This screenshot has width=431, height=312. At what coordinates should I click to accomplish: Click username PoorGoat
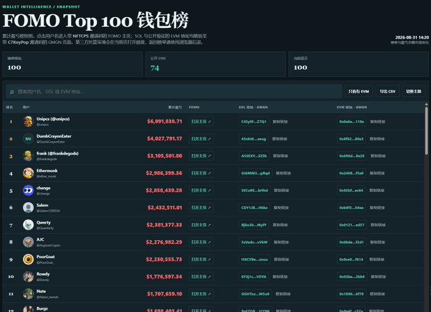click(x=46, y=256)
